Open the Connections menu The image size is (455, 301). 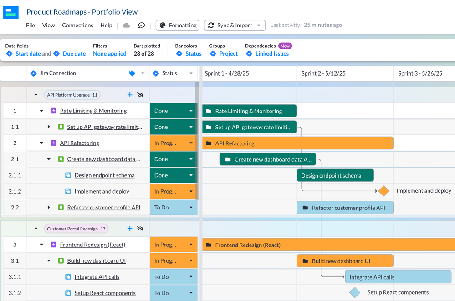[x=77, y=25]
